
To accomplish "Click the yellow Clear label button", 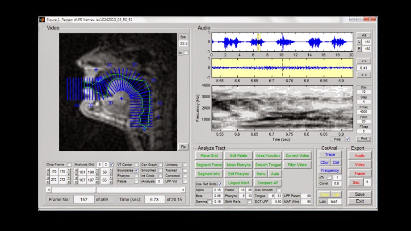I will 324,194.
